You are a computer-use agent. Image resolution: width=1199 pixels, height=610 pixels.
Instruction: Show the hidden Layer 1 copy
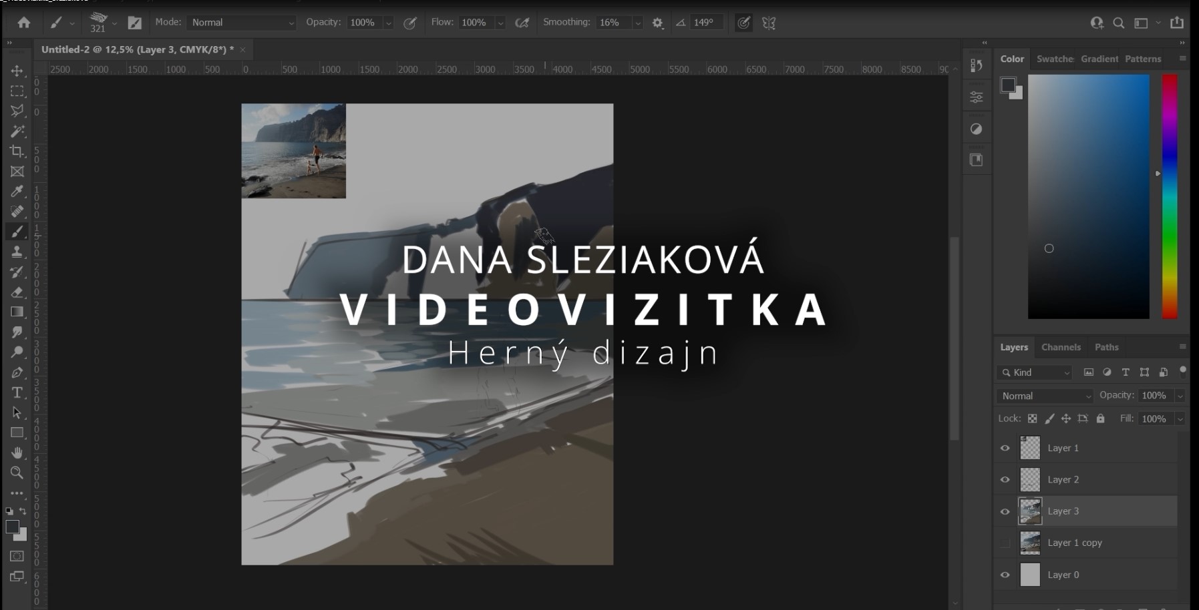pos(1005,543)
